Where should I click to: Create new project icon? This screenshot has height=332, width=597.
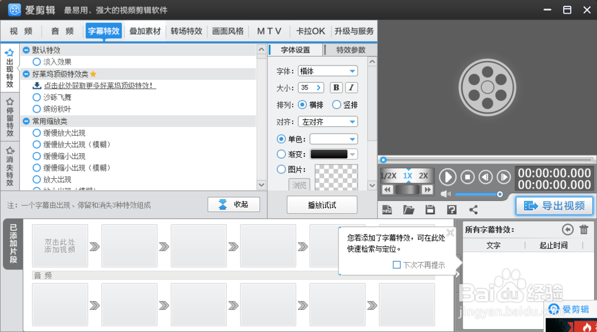tap(387, 210)
